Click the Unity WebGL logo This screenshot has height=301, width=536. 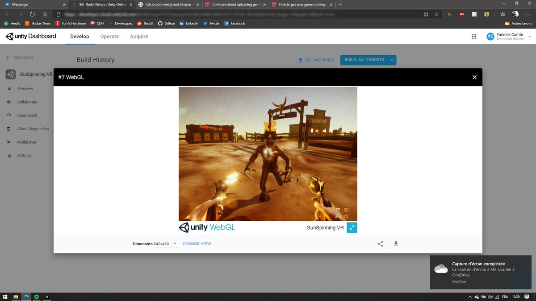pos(207,227)
